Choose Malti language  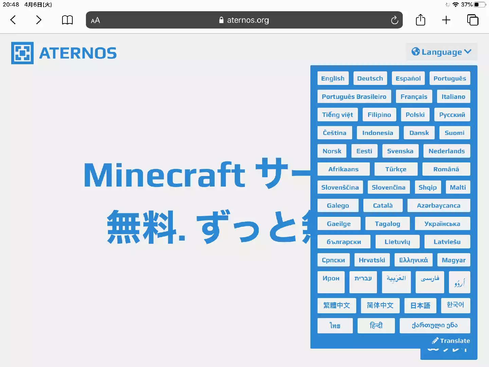pos(458,187)
